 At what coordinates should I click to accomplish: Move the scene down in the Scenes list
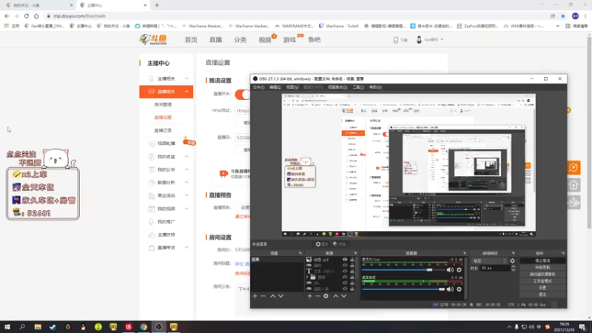point(281,297)
